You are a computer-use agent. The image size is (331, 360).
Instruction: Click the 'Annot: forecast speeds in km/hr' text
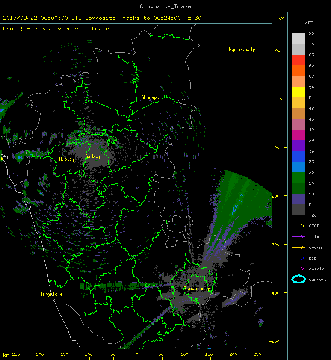click(56, 29)
